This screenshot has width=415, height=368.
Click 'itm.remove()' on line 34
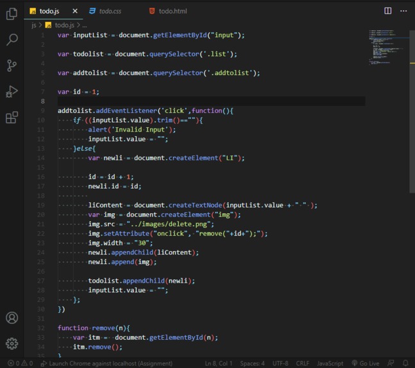(x=96, y=347)
